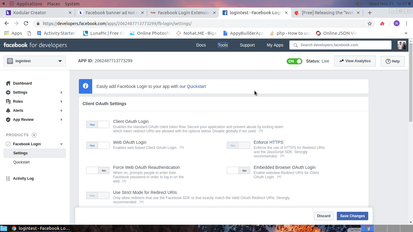Click the volume speaker icon in the top panel
Screen dimensions: 413x232
[358, 4]
